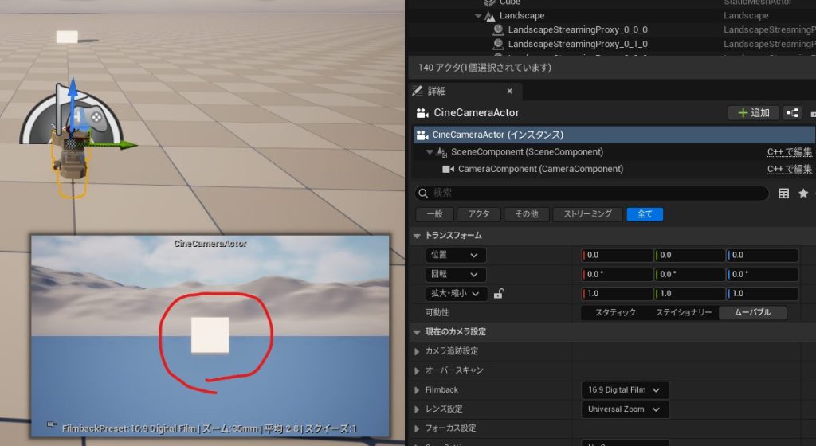Select the CameraComponent video camera icon
Screen dimensions: 816x446
[446, 169]
